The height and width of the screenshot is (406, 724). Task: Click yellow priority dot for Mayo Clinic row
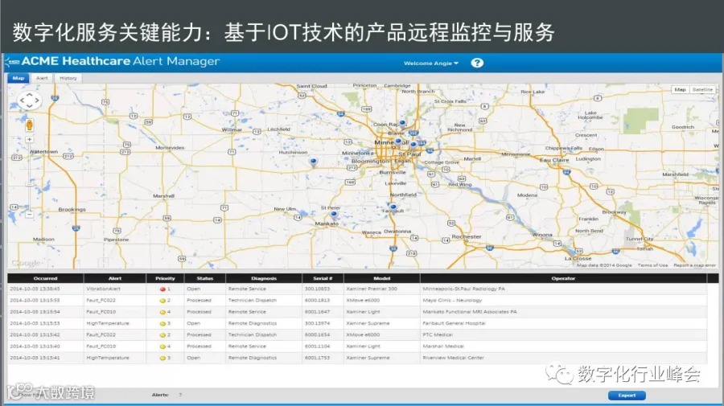(162, 301)
